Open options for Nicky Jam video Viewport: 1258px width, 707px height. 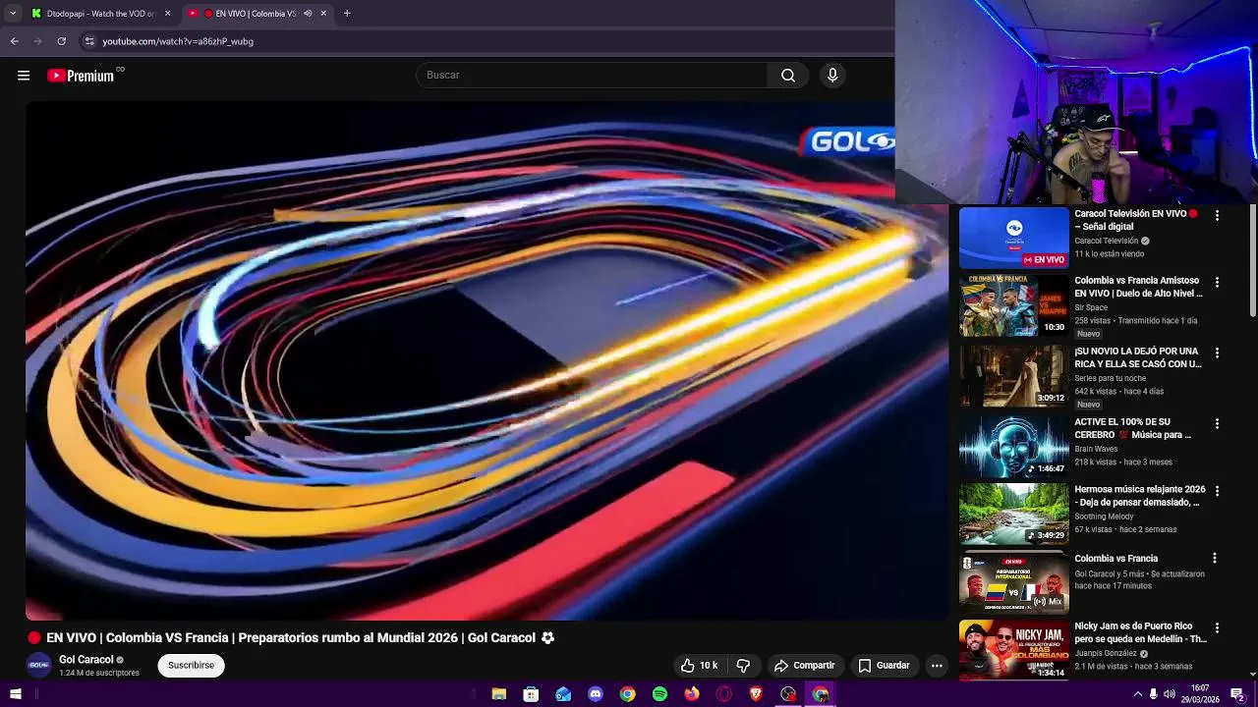click(1217, 627)
